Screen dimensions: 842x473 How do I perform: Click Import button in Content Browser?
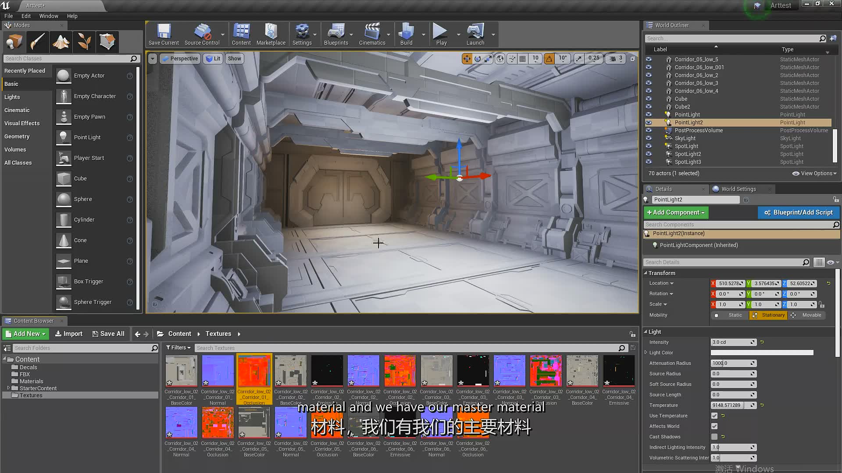pyautogui.click(x=69, y=334)
